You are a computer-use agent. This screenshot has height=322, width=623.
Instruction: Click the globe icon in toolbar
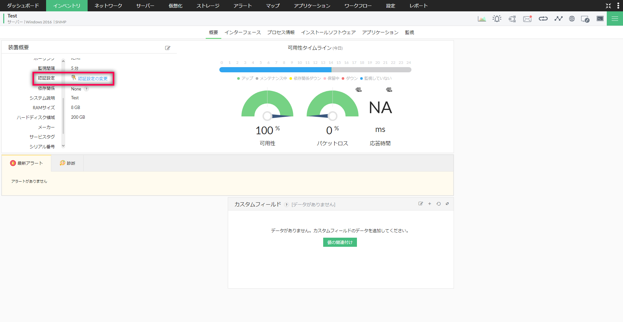pos(572,19)
